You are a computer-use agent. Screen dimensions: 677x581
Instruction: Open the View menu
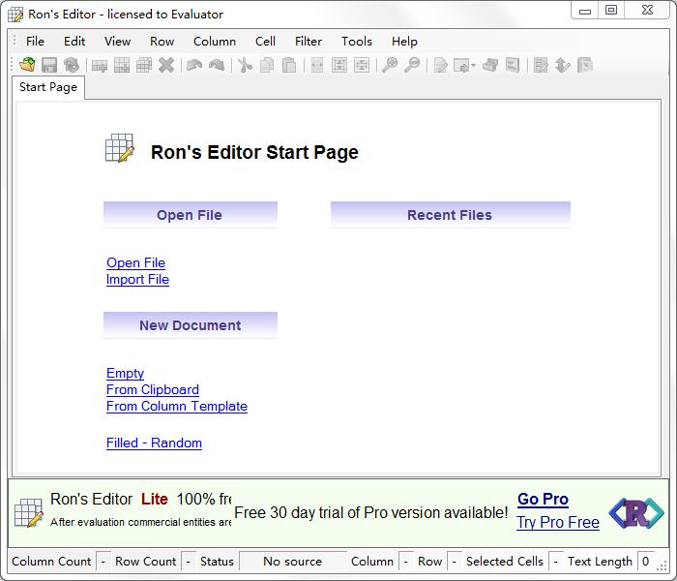117,41
